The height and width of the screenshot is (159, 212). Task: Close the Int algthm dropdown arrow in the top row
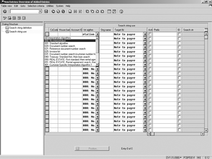[98, 34]
